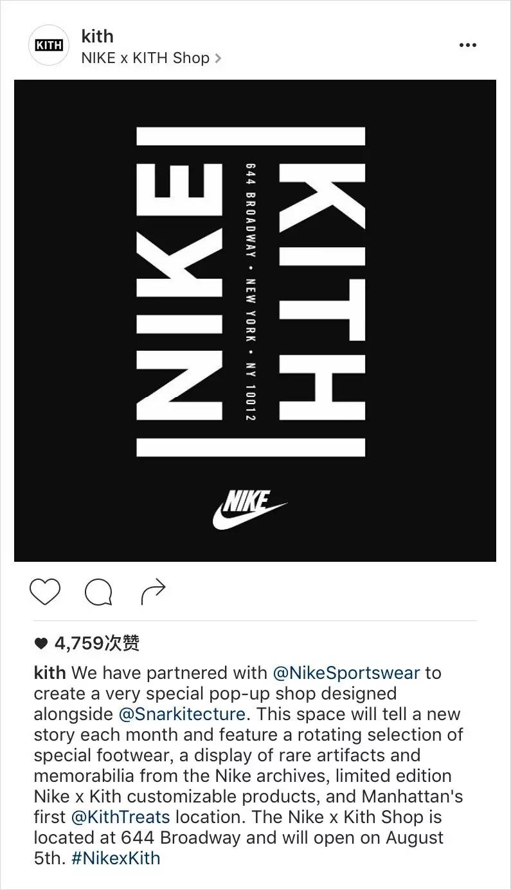The image size is (511, 890).
Task: Open the @KithTreats mention
Action: [121, 817]
